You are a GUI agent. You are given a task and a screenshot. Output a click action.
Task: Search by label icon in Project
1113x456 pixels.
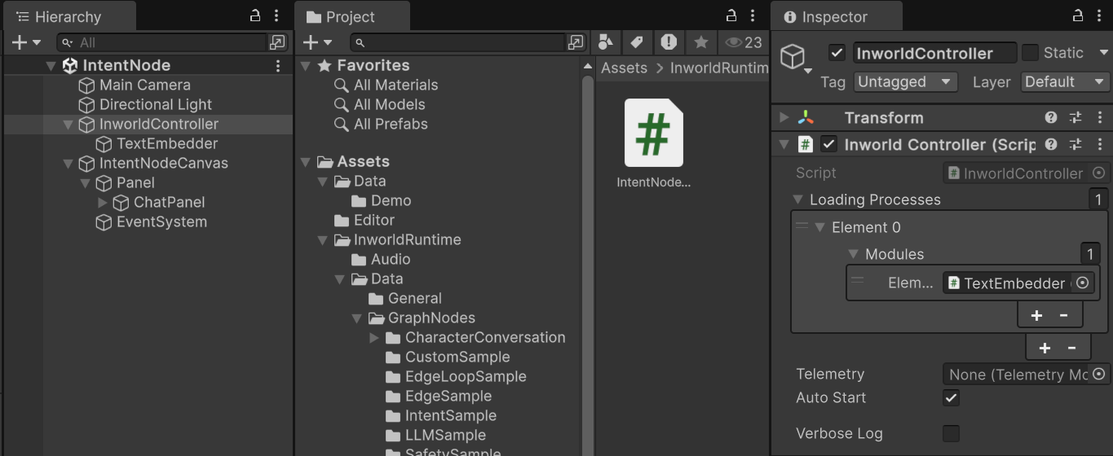tap(637, 42)
